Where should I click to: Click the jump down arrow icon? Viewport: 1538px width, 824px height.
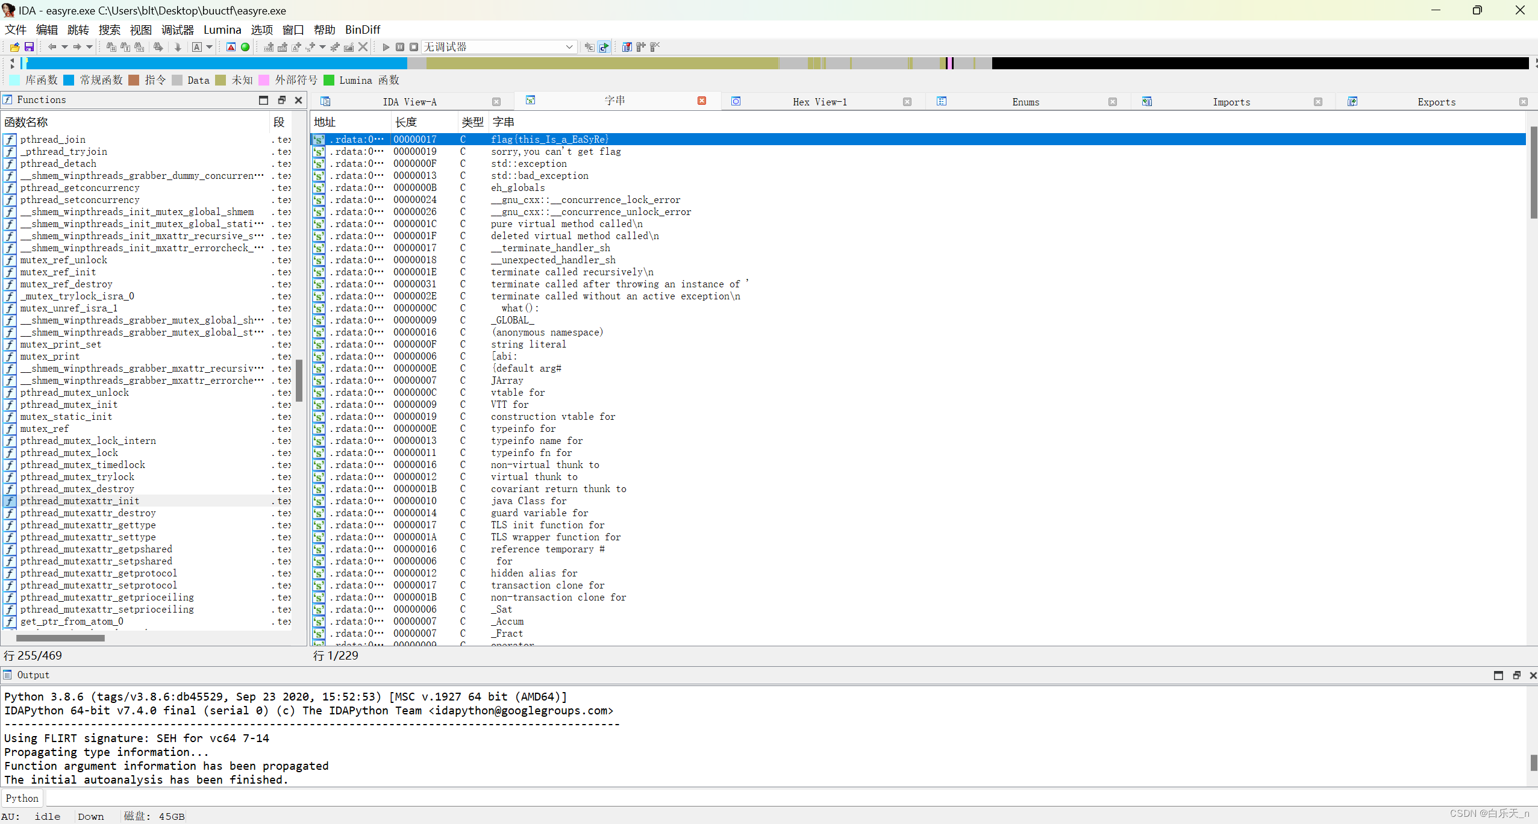pos(178,47)
